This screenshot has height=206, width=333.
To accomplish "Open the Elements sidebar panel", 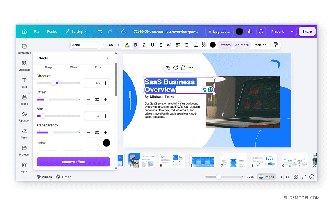I will [x=24, y=66].
